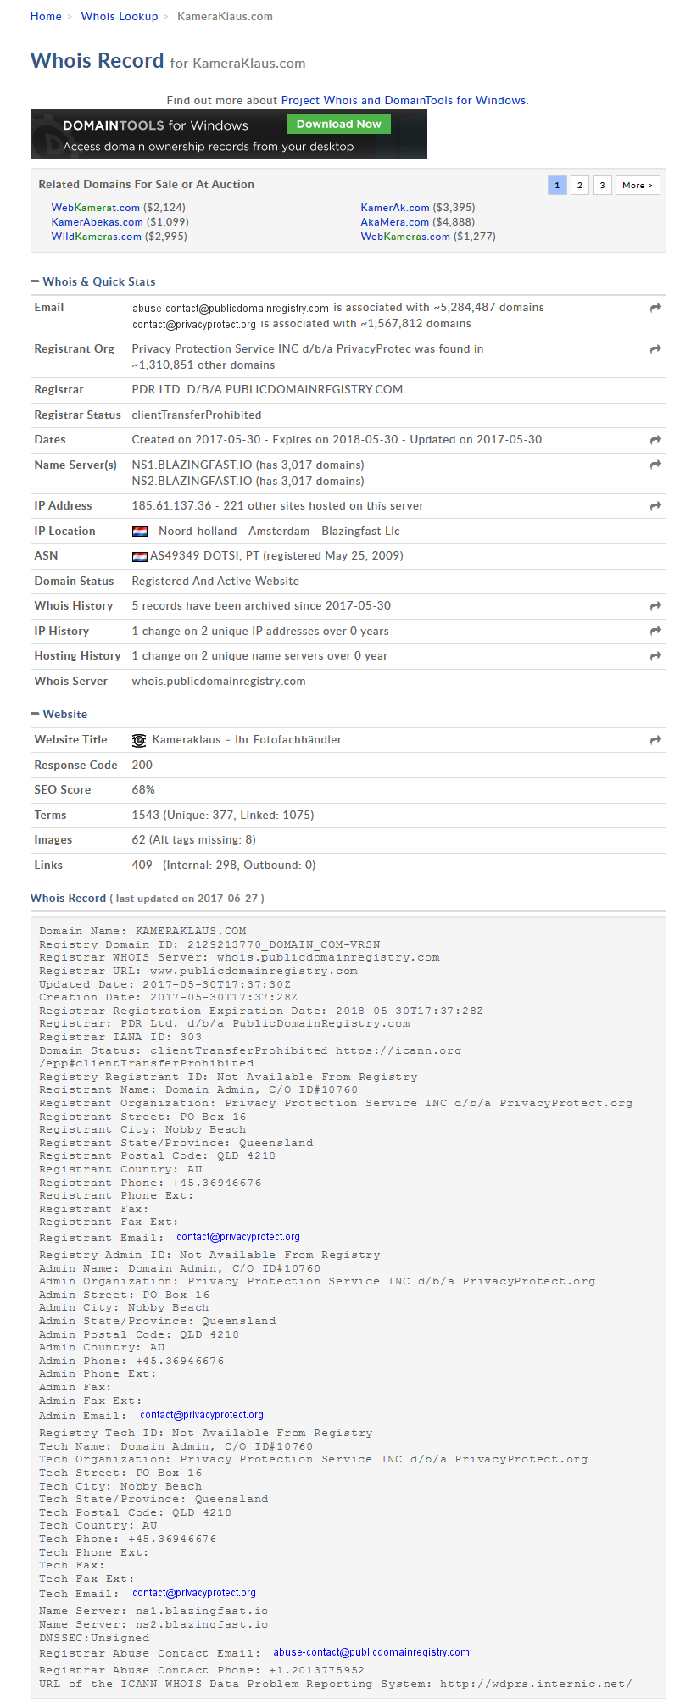691x1704 pixels.
Task: Click the Registrar Abuse Contact Email address
Action: (x=371, y=1652)
